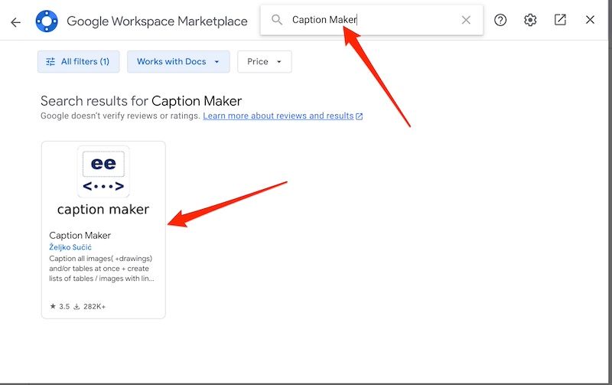612x385 pixels.
Task: Close the Marketplace dialog
Action: pos(590,20)
